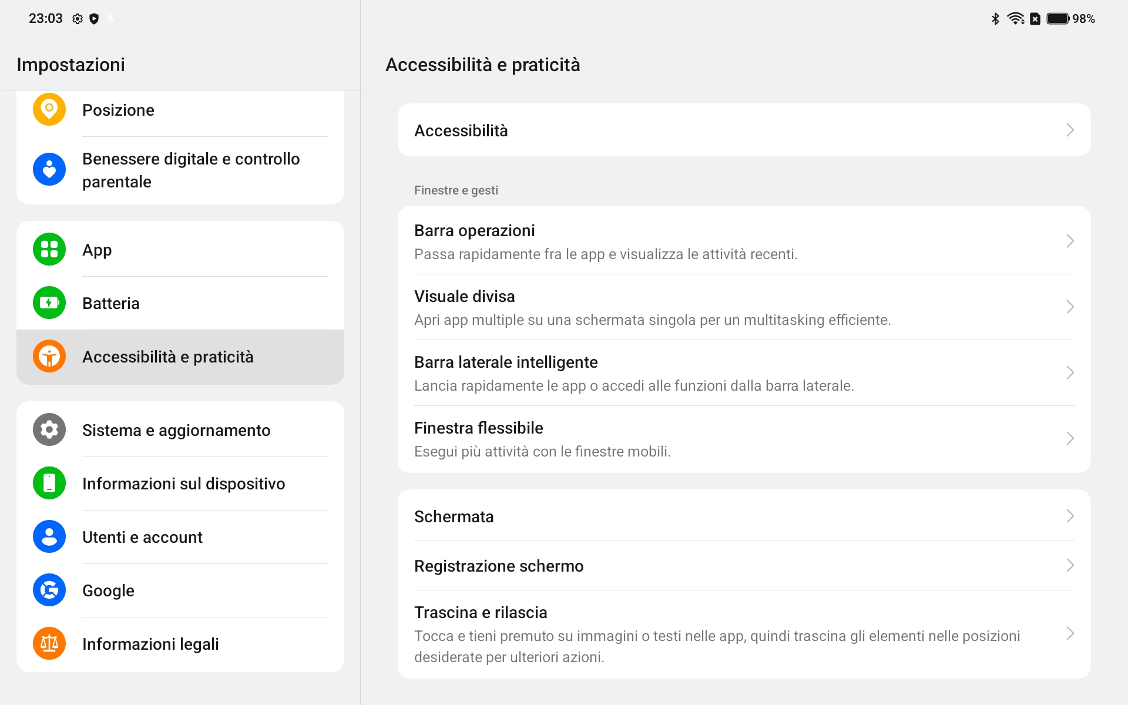This screenshot has width=1128, height=705.
Task: Open the Informazioni legali scales icon
Action: pos(49,643)
